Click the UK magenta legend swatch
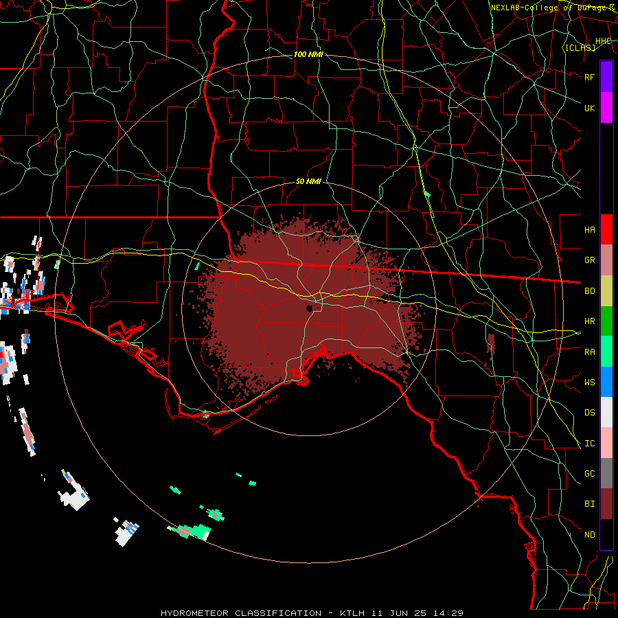The image size is (618, 618). click(606, 108)
